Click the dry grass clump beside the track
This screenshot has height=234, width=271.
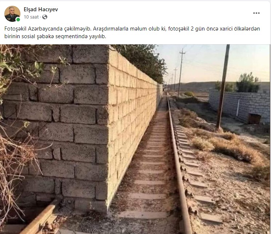[x=202, y=144]
